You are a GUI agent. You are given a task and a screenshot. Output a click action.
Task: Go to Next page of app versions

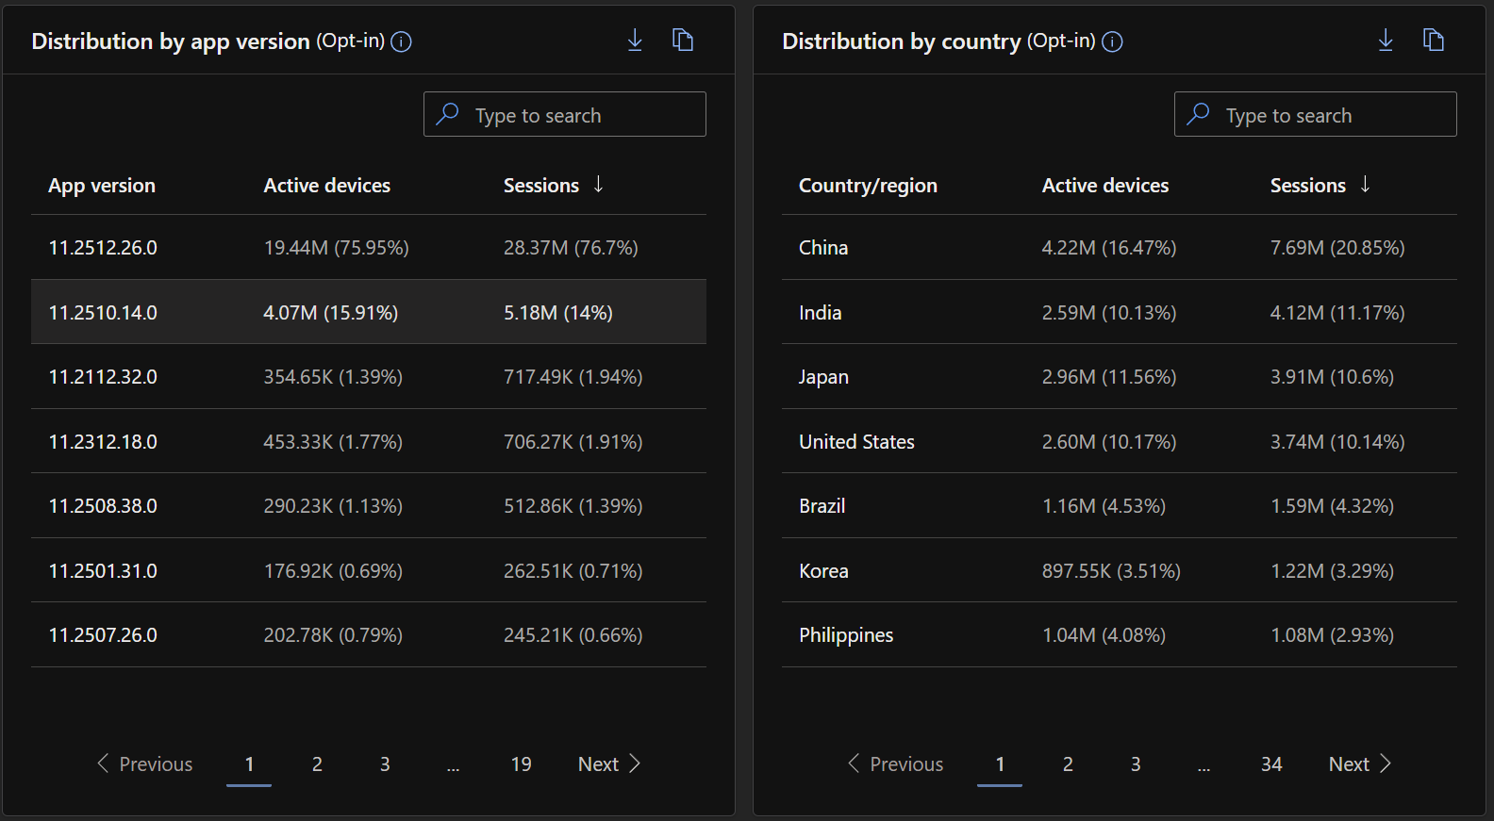click(x=608, y=764)
